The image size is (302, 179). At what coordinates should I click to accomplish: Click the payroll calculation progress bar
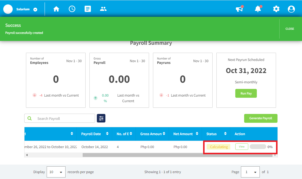[x=258, y=147]
